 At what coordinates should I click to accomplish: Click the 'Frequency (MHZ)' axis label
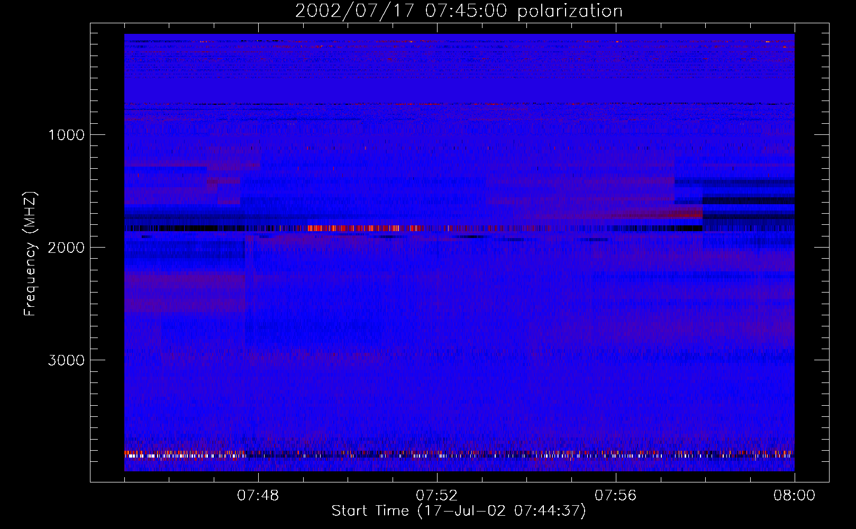point(31,254)
